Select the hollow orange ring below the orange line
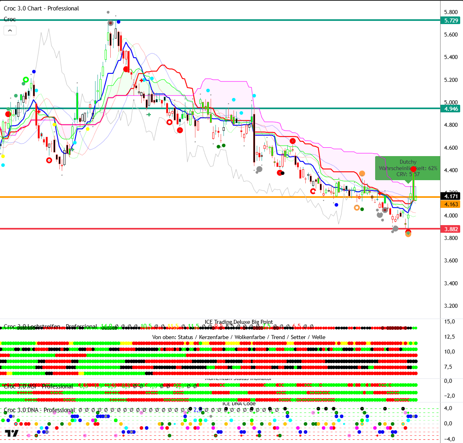 (357, 207)
